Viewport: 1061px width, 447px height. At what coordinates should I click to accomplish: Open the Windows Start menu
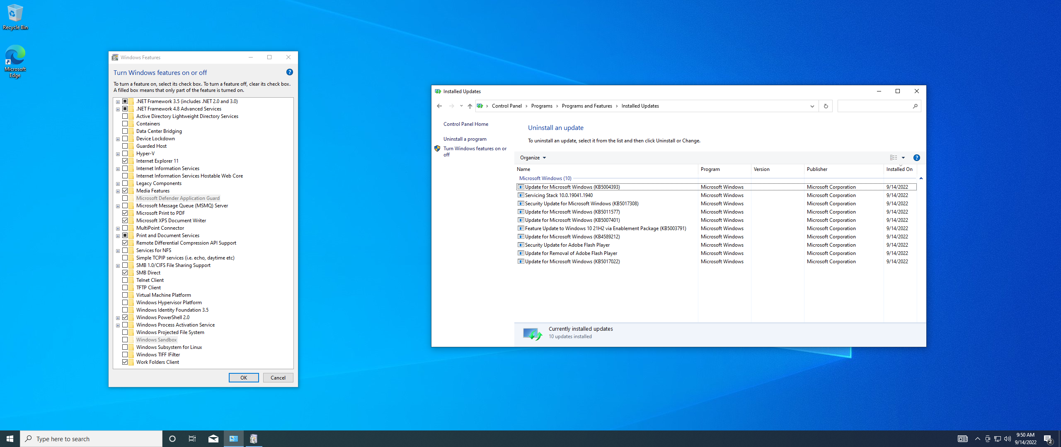click(x=10, y=439)
